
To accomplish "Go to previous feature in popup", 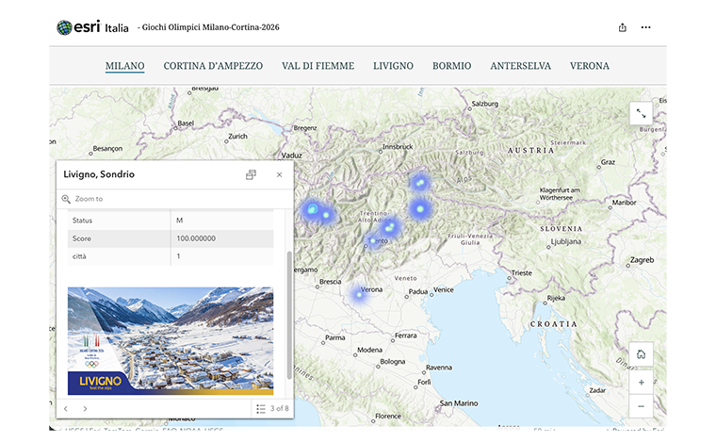I will point(66,408).
